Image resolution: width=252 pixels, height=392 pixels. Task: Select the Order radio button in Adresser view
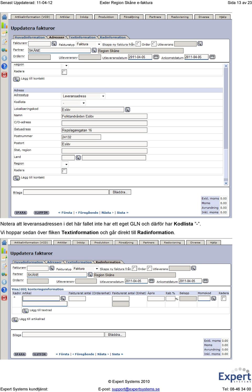click(x=139, y=44)
